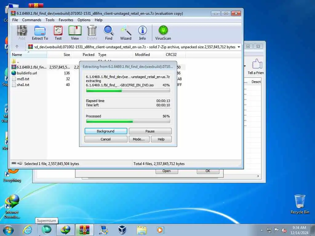Screen dimensions: 315x236
Task: Click the Delete toolbar icon
Action: click(x=92, y=33)
